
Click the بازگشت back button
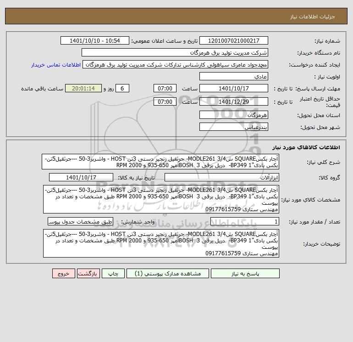point(88,274)
